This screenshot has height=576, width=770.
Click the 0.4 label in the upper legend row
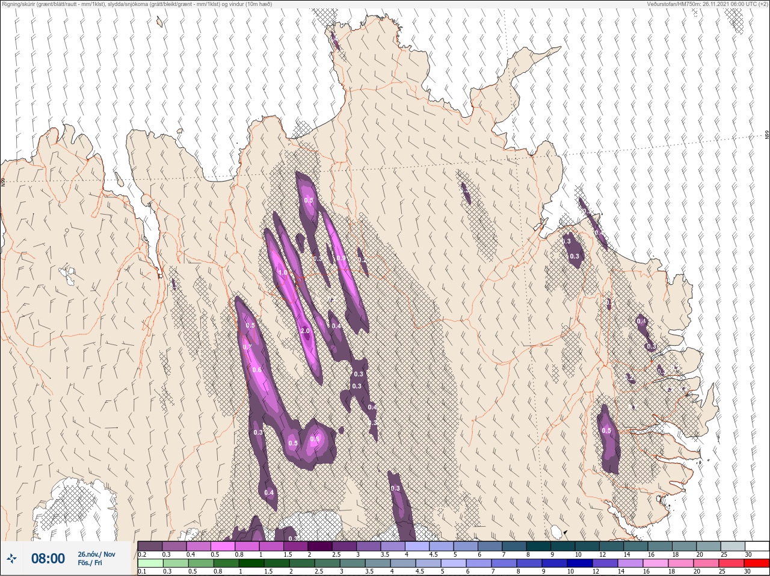(191, 554)
